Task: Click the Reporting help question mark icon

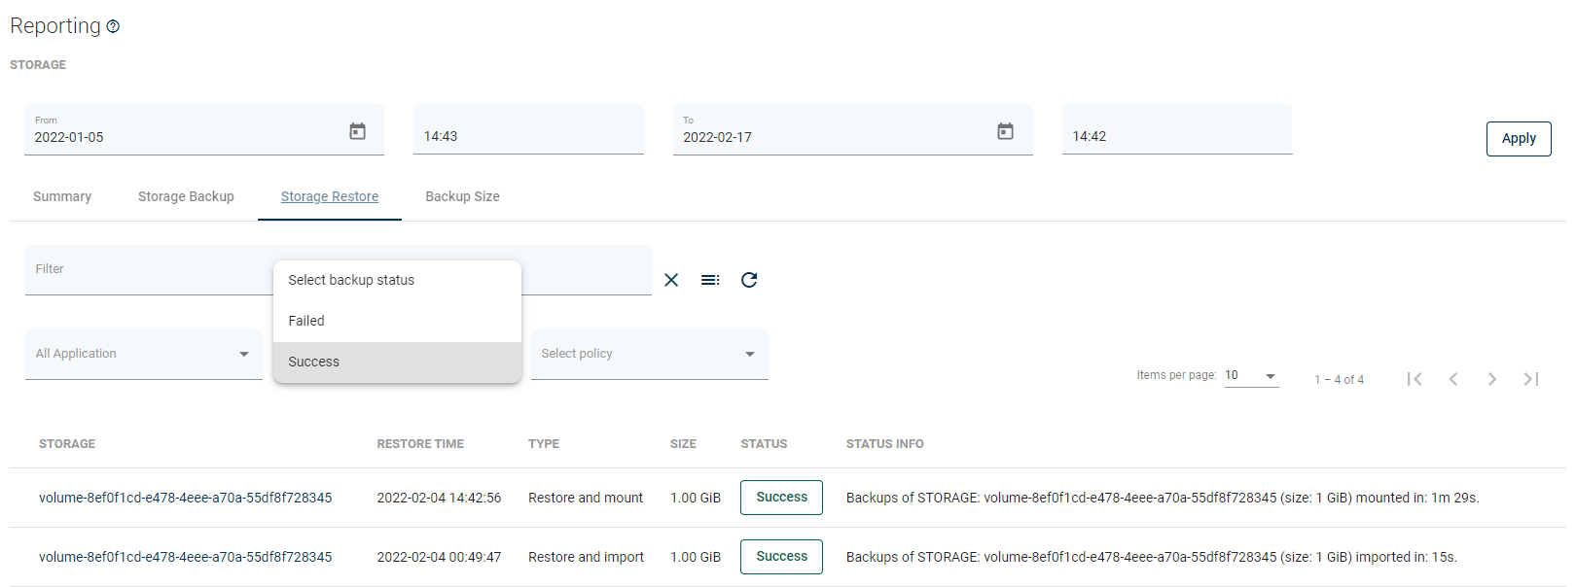Action: (x=113, y=26)
